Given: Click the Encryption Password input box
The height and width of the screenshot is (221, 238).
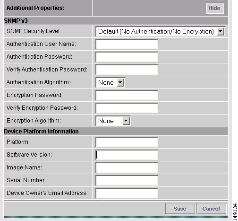Looking at the screenshot, I should pyautogui.click(x=127, y=95).
